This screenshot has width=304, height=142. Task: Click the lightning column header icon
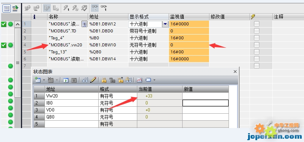tap(253, 17)
